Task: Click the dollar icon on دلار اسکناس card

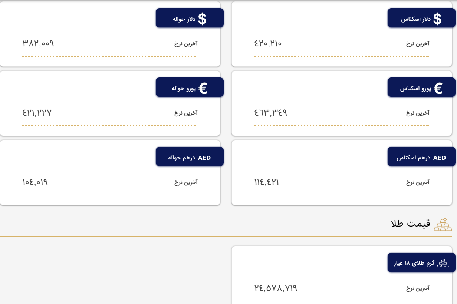Action: point(438,17)
